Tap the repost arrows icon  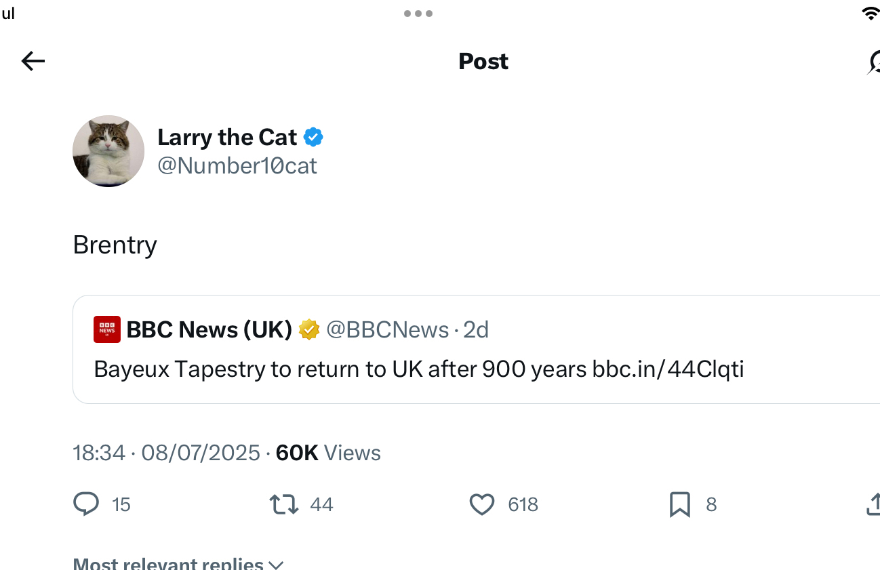pyautogui.click(x=283, y=504)
